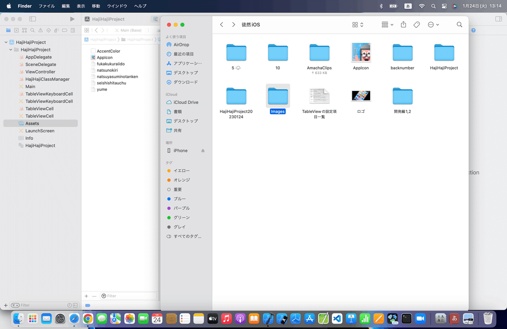This screenshot has width=507, height=329.
Task: Open Xcode's source control navigator icon
Action: click(x=16, y=30)
